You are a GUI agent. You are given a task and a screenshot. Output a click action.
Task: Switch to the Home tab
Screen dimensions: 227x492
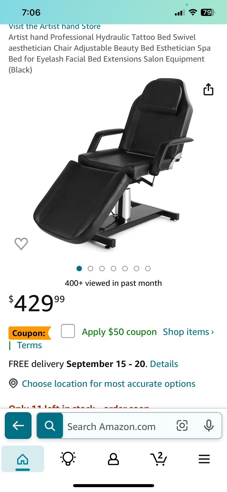click(x=23, y=459)
